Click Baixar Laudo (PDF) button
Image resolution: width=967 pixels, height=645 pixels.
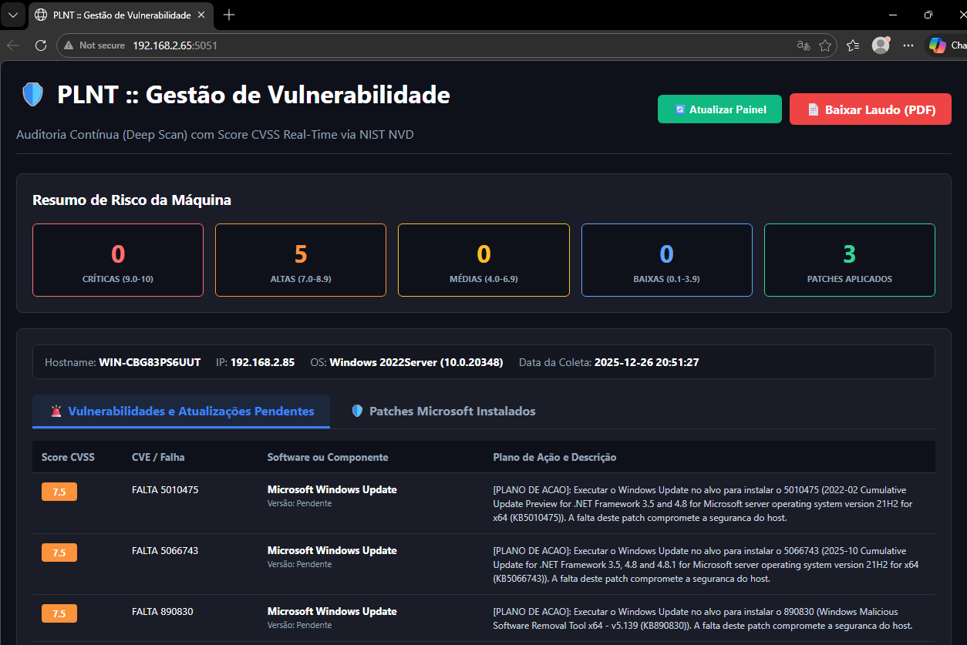[871, 109]
